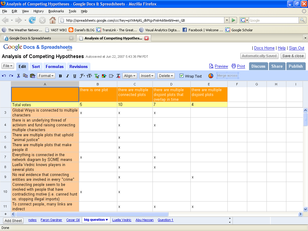The height and width of the screenshot is (231, 308).
Task: Click the Firefox address bar
Action: tap(141, 20)
